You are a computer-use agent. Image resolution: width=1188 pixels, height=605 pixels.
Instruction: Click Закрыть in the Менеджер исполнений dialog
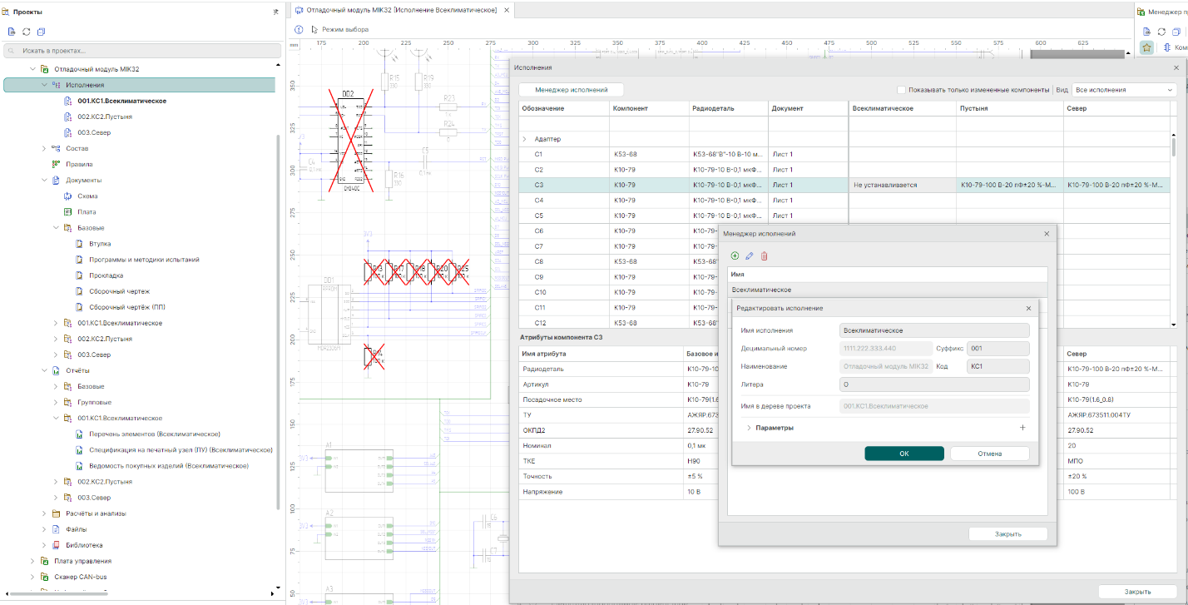1008,533
